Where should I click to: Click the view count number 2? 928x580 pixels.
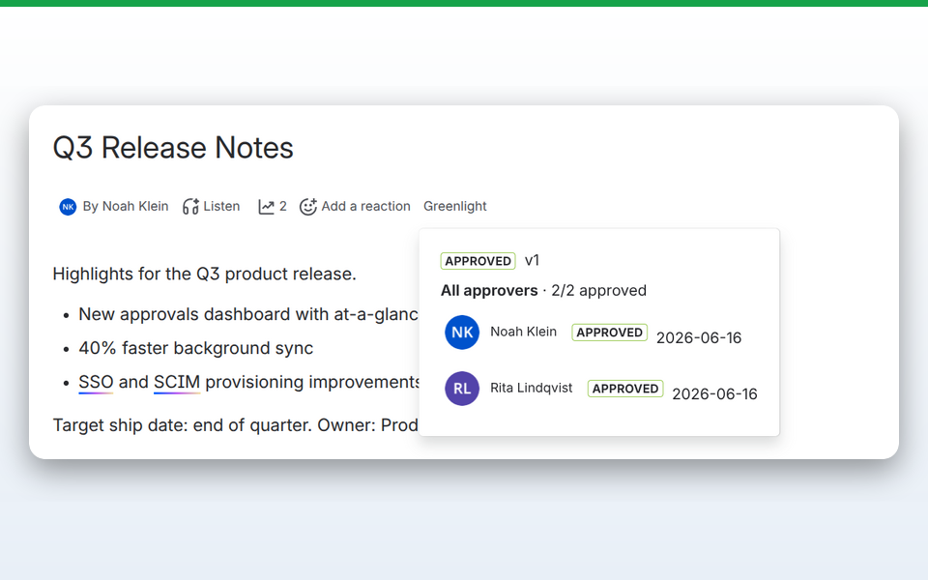[x=283, y=206]
